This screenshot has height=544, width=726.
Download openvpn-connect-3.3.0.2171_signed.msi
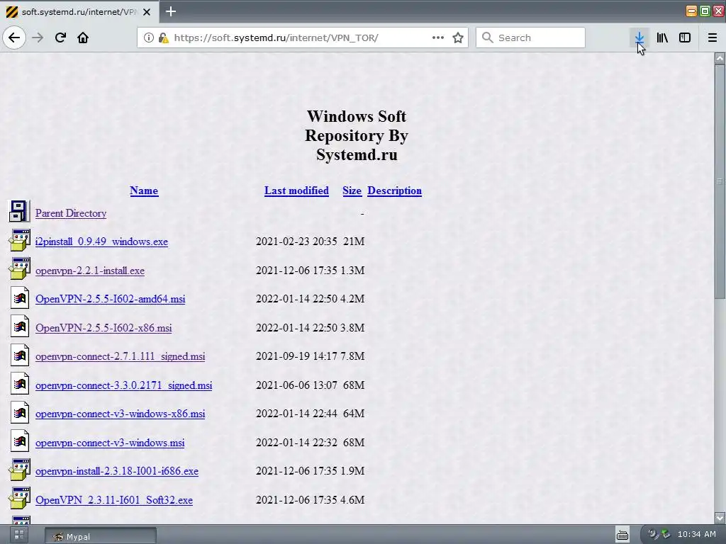tap(123, 385)
